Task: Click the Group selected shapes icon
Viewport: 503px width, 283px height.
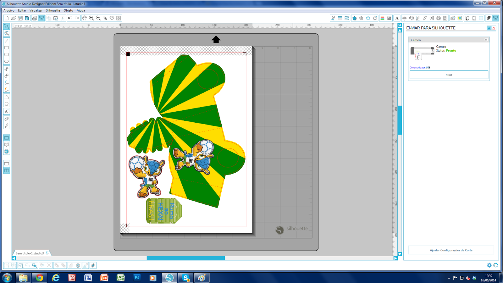Action: click(x=6, y=265)
